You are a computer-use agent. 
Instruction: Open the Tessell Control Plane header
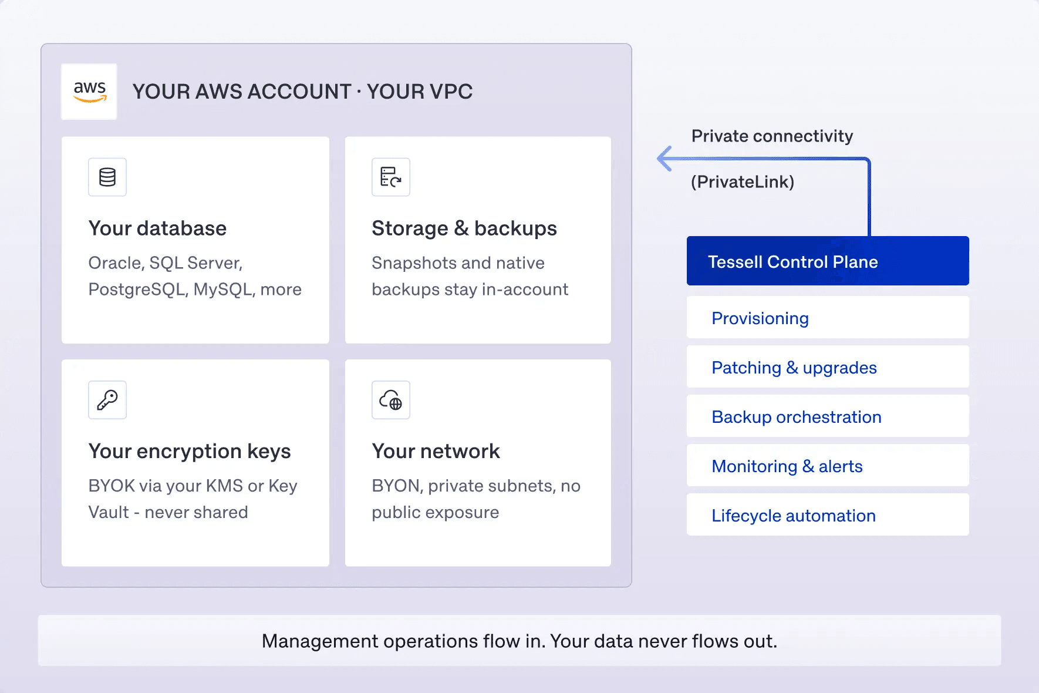(x=828, y=261)
